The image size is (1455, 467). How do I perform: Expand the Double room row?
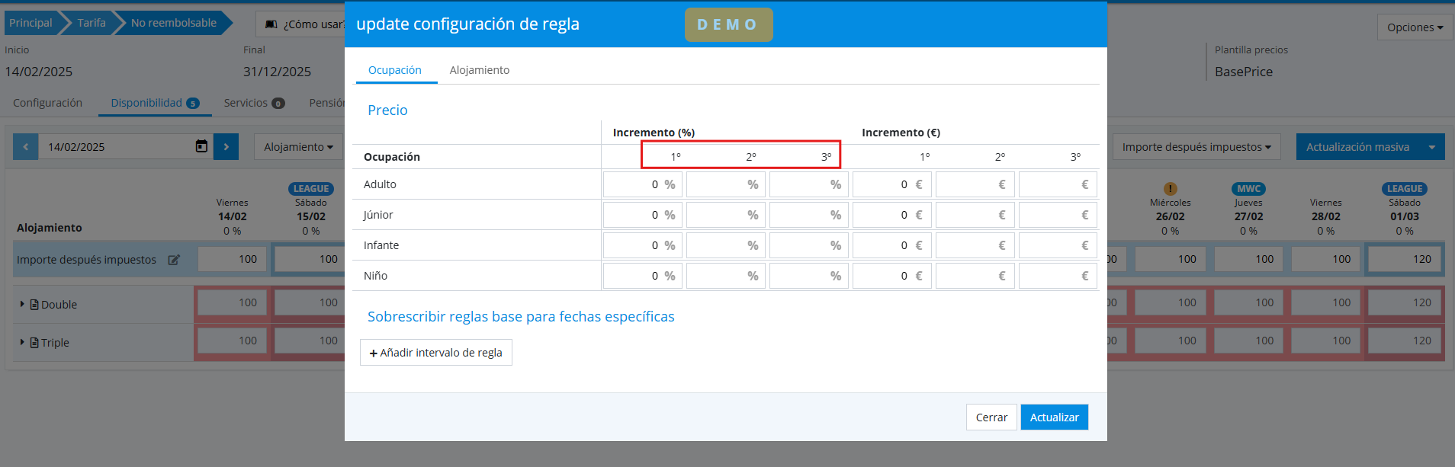(22, 304)
